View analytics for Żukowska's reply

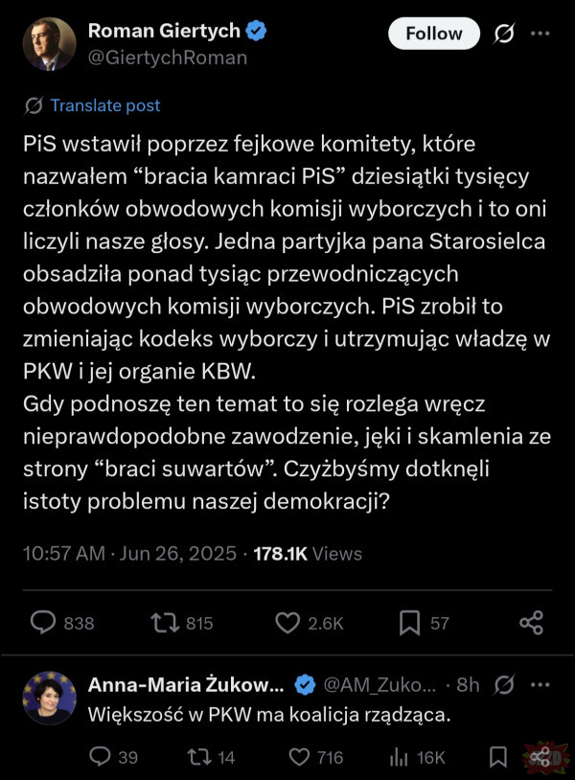399,757
